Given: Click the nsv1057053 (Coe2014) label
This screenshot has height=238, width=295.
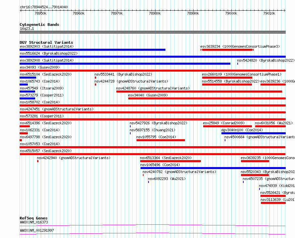Looking at the screenshot, I should click(x=40, y=144).
